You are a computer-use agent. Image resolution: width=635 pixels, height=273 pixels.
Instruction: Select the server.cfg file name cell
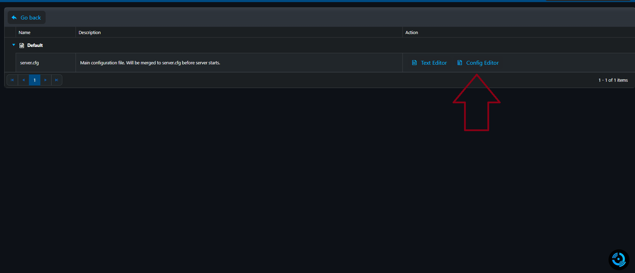(30, 63)
